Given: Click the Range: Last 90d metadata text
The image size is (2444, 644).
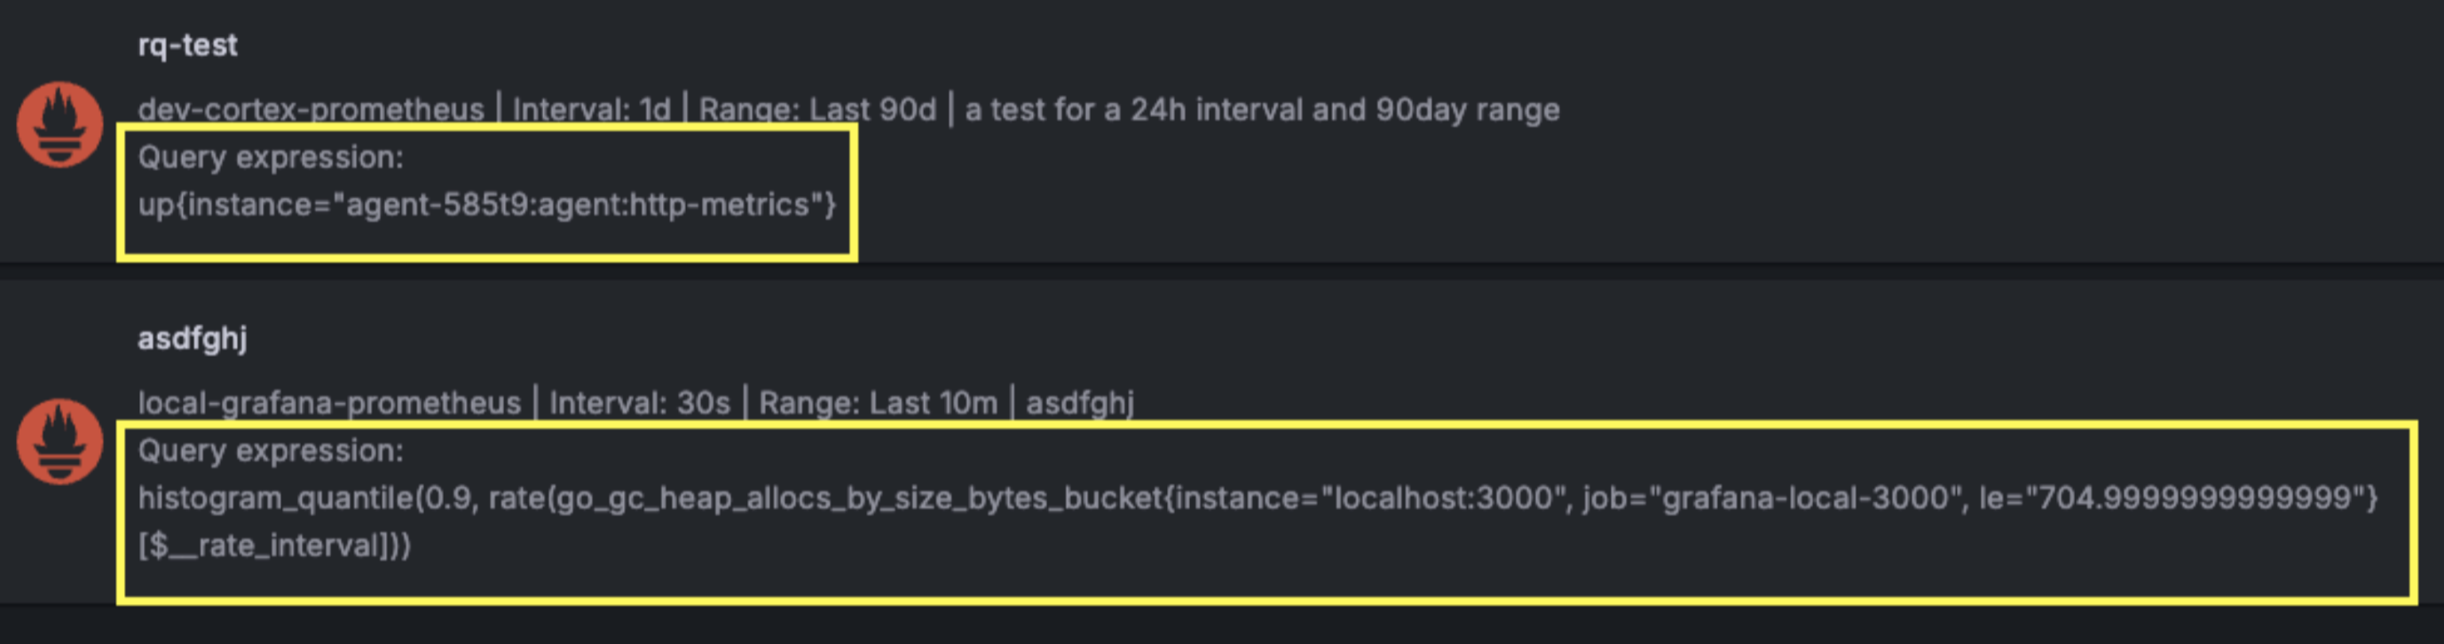Looking at the screenshot, I should [x=816, y=109].
